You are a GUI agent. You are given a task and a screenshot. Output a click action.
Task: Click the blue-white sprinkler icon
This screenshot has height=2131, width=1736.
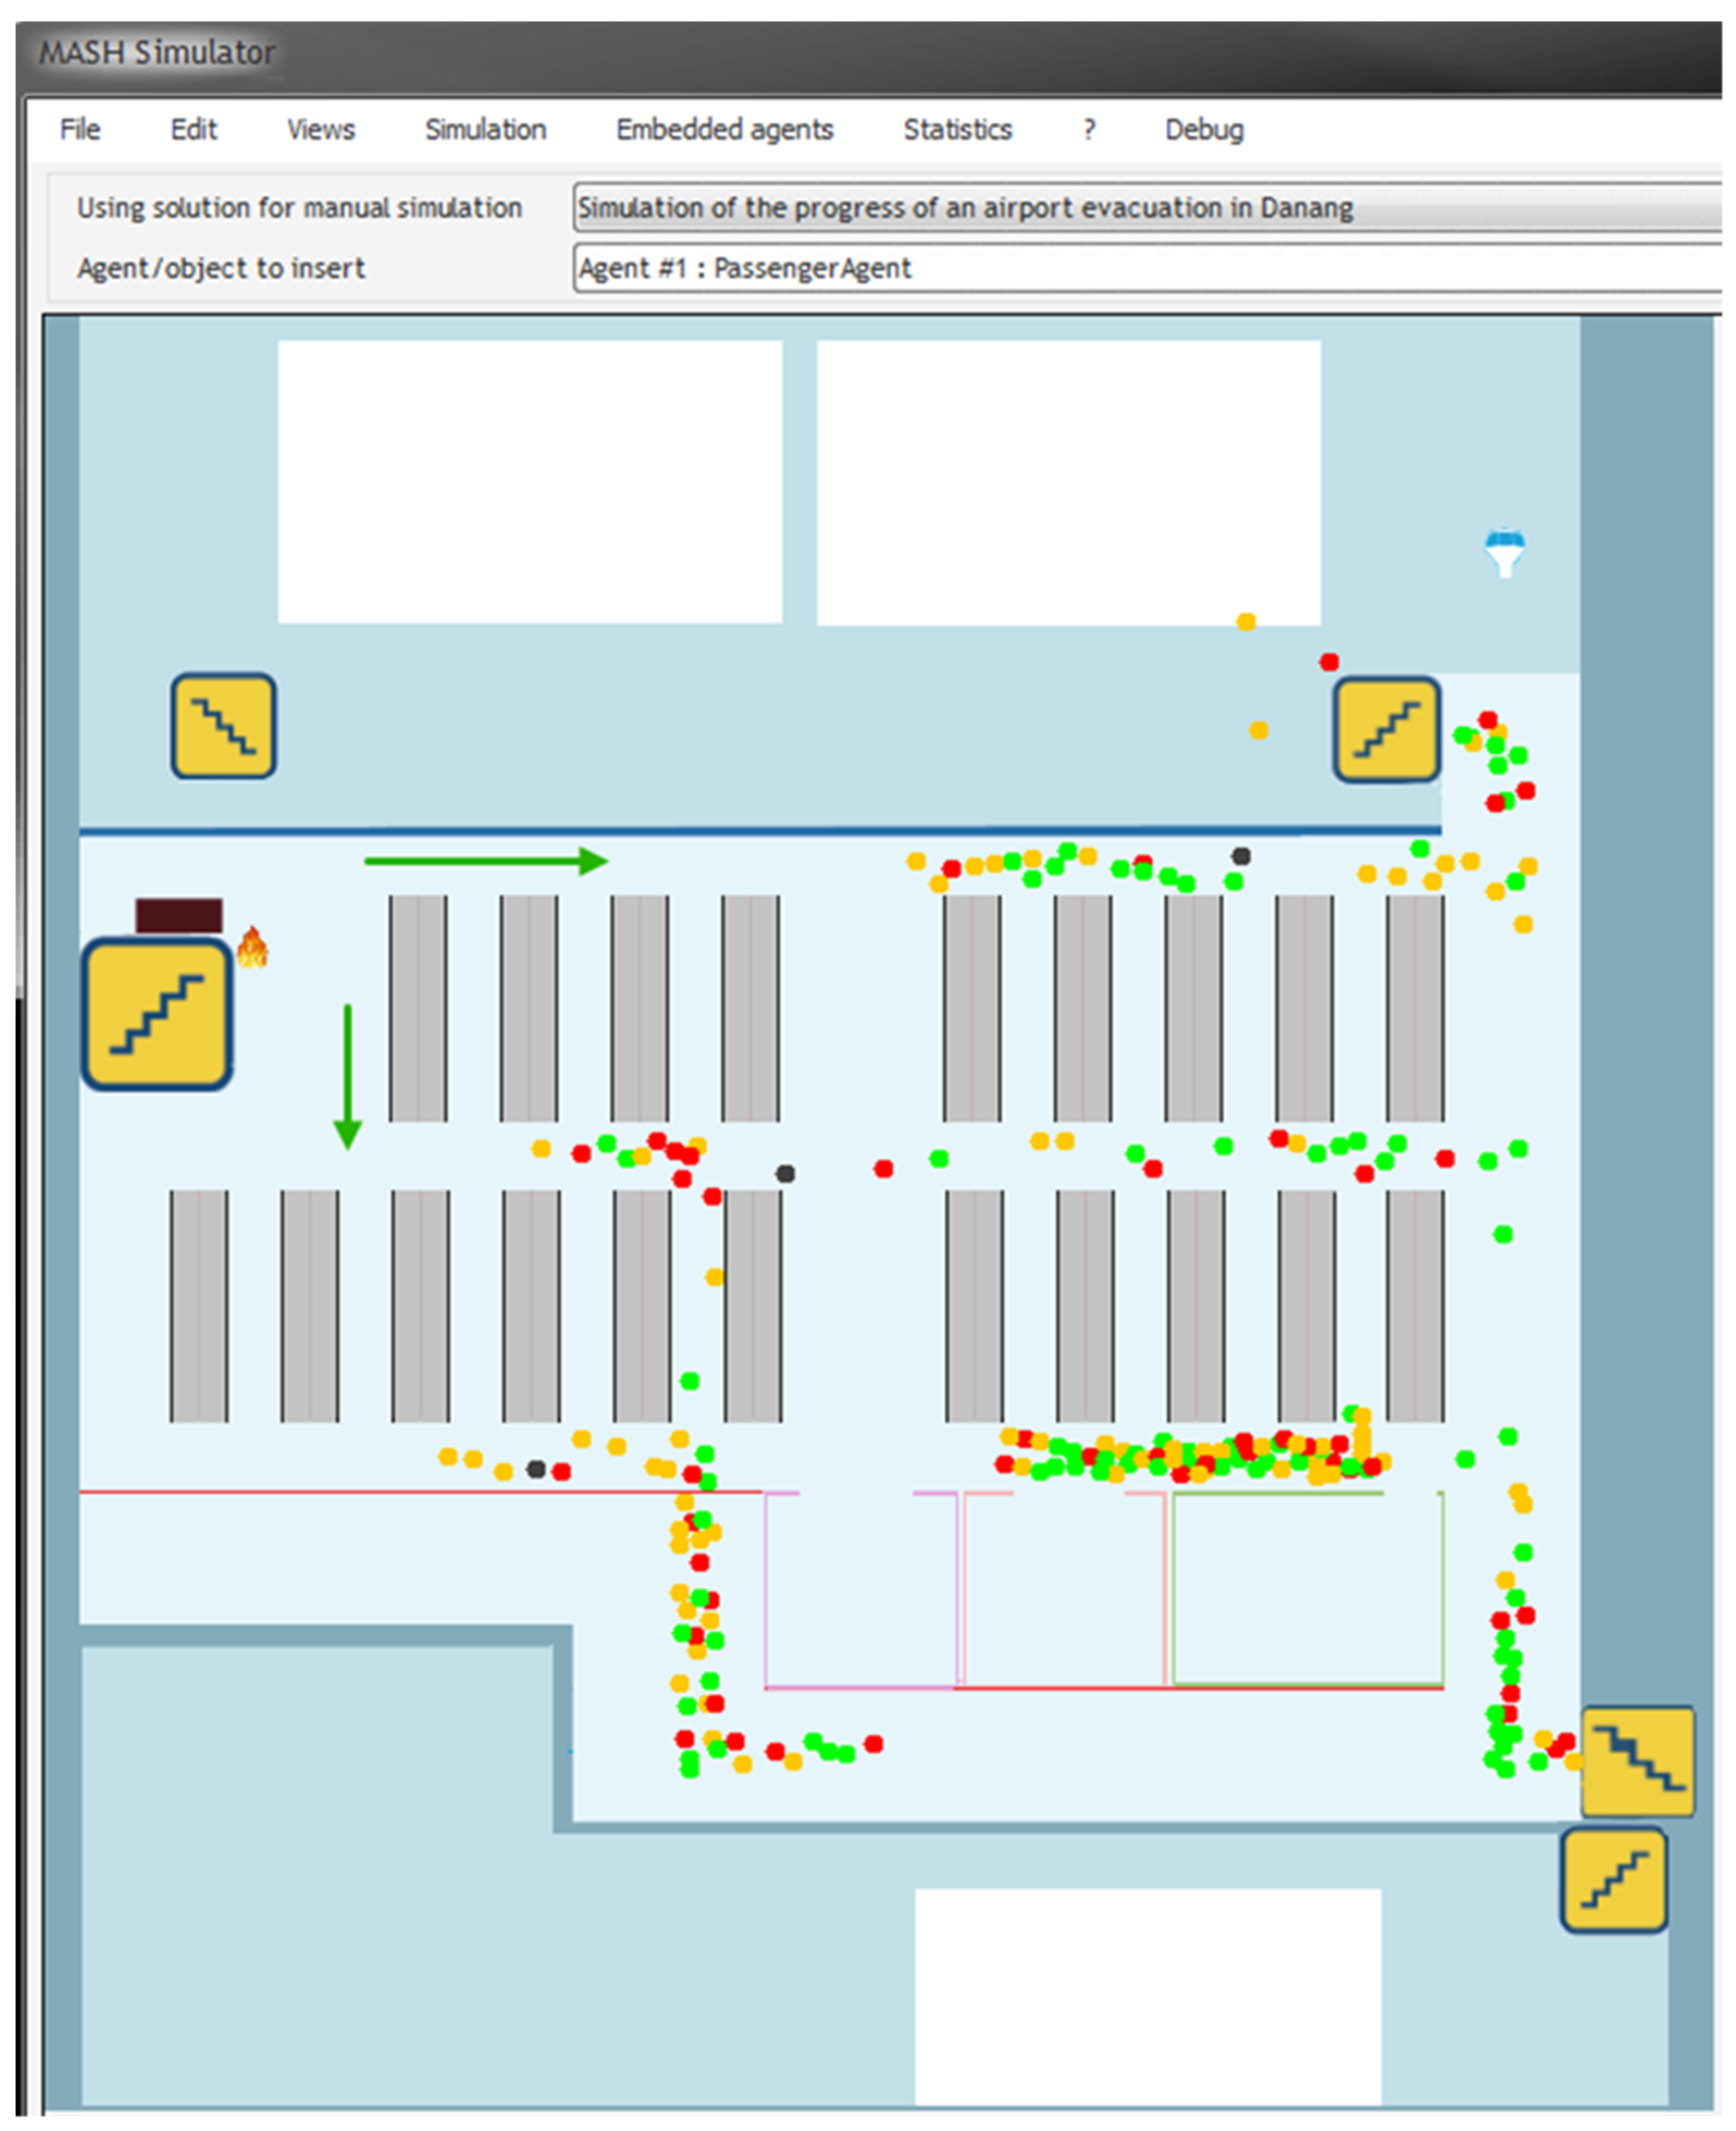click(1504, 553)
